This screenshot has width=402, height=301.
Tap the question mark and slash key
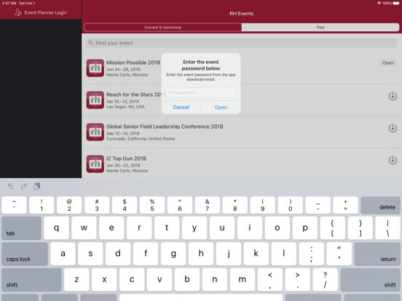point(325,280)
